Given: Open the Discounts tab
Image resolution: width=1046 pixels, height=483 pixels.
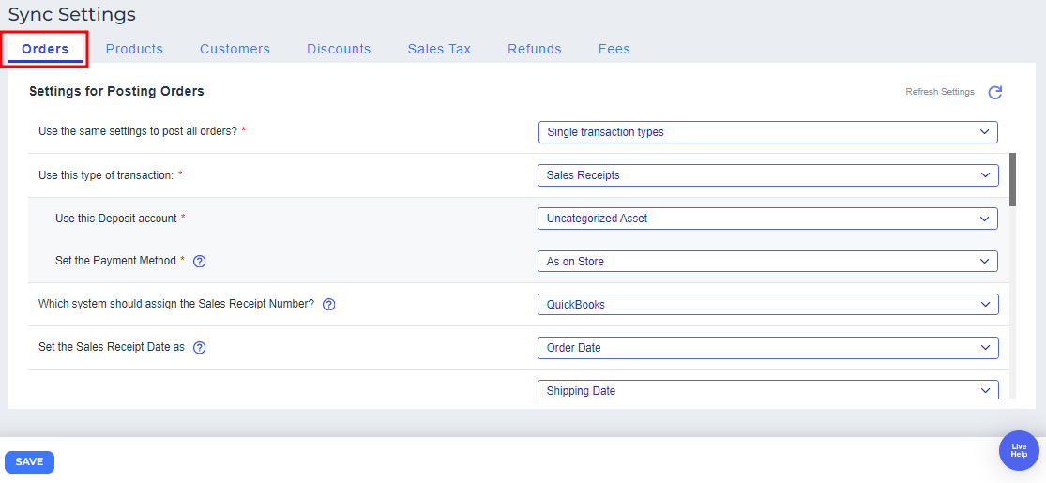Looking at the screenshot, I should click(339, 49).
